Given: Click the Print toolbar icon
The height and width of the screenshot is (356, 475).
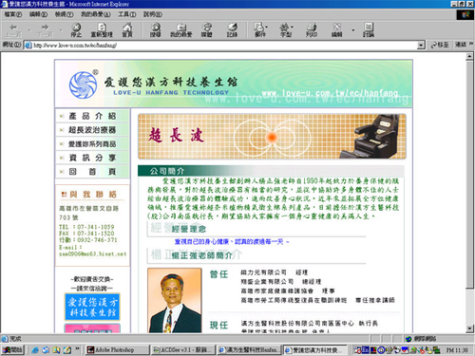Looking at the screenshot, I should point(312,29).
